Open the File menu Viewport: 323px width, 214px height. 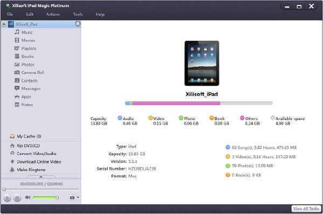point(10,14)
